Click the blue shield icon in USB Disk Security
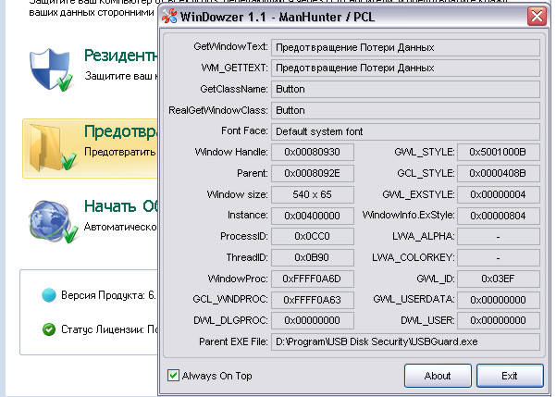This screenshot has height=397, width=556. pyautogui.click(x=52, y=70)
